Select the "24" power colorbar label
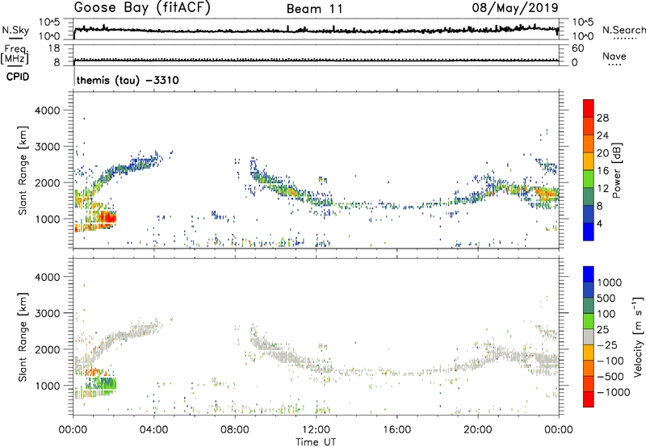 tap(602, 136)
